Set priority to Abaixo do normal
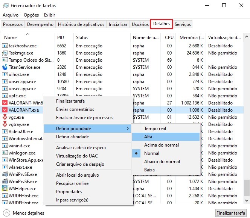 pos(166,162)
